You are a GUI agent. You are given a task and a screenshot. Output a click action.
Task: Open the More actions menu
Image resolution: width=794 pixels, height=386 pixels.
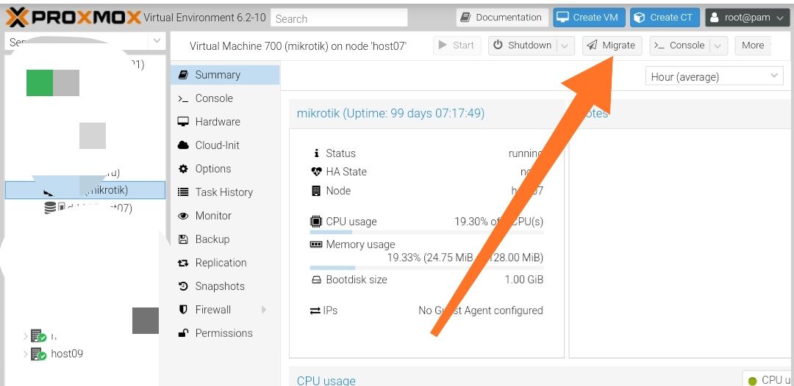coord(753,45)
